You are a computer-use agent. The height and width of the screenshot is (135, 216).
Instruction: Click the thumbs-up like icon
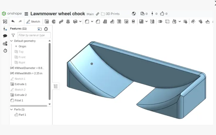[x=162, y=14]
